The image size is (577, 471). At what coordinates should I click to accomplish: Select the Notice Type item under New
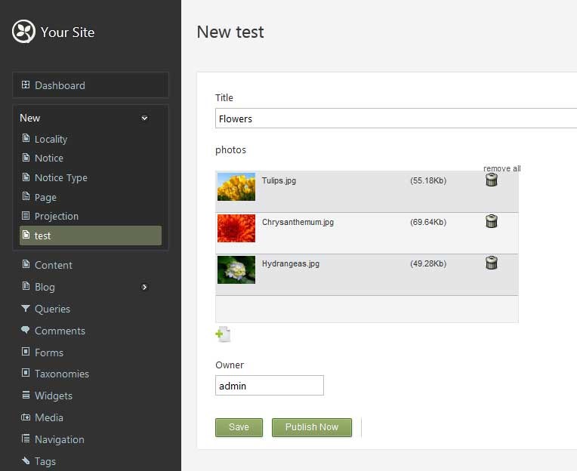pyautogui.click(x=60, y=177)
